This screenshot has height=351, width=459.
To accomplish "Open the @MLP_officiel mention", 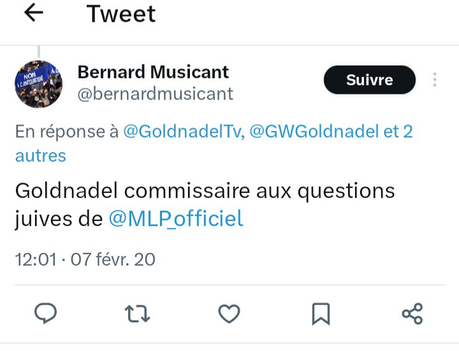I will [x=176, y=218].
